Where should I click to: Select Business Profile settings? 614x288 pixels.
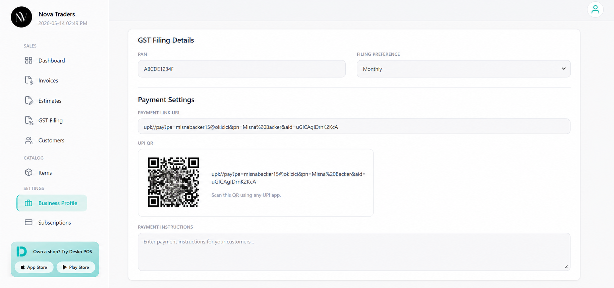point(52,203)
